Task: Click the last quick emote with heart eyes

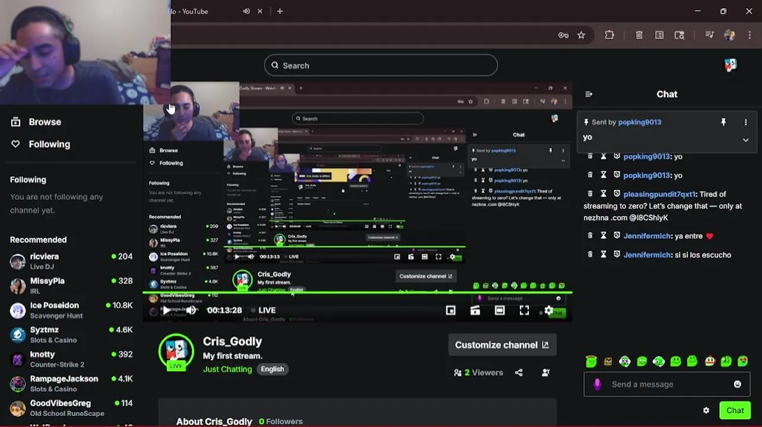Action: (x=742, y=361)
